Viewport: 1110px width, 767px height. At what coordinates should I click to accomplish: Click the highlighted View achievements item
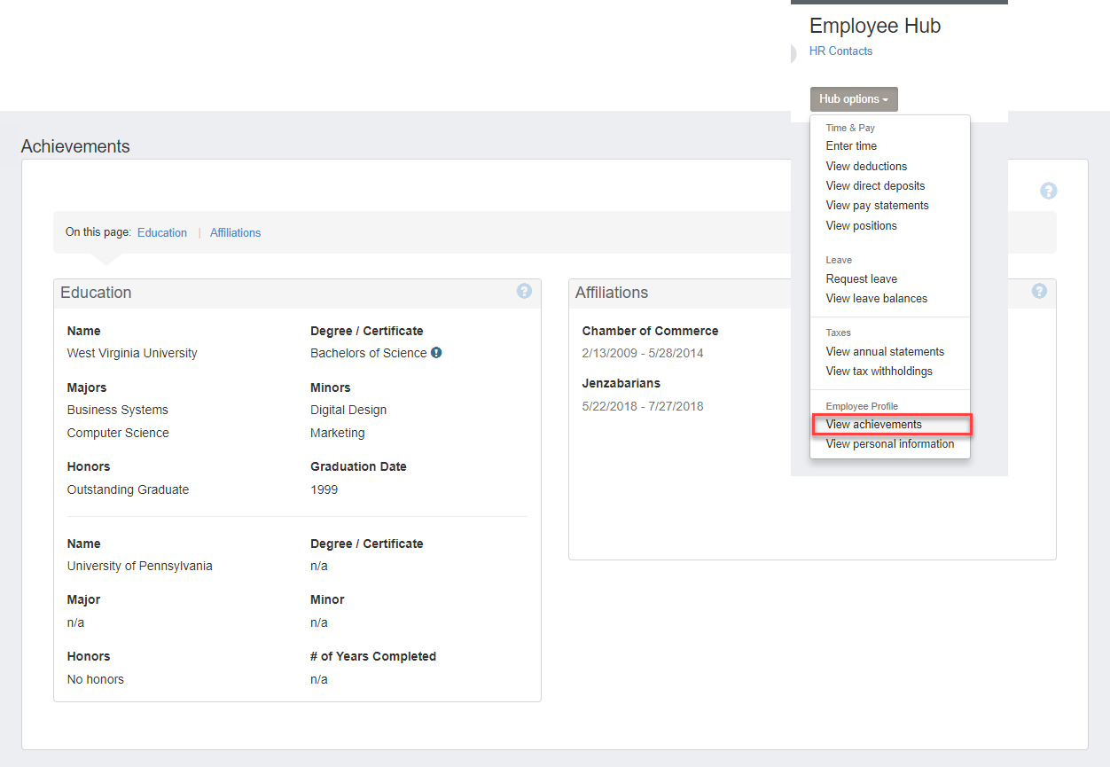click(x=873, y=424)
